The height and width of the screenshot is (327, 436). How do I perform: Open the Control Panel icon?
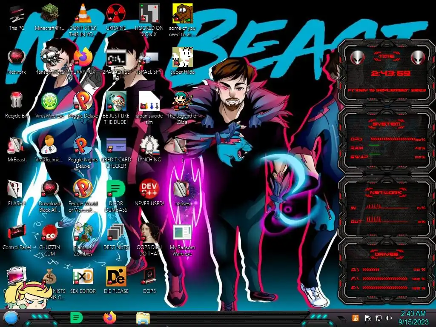[17, 232]
